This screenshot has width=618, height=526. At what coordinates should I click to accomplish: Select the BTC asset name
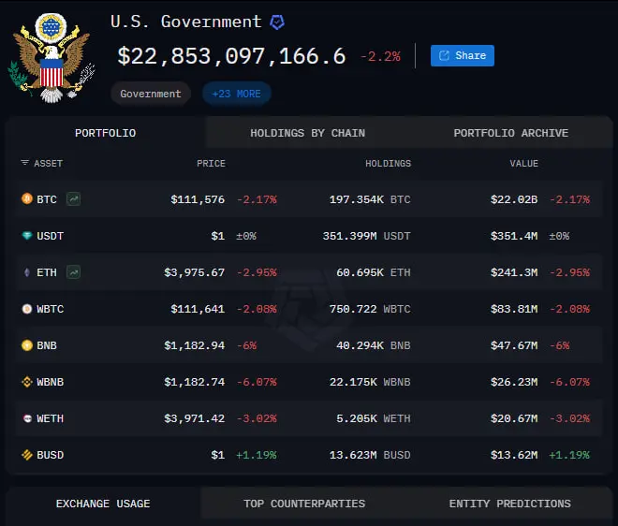click(x=47, y=199)
